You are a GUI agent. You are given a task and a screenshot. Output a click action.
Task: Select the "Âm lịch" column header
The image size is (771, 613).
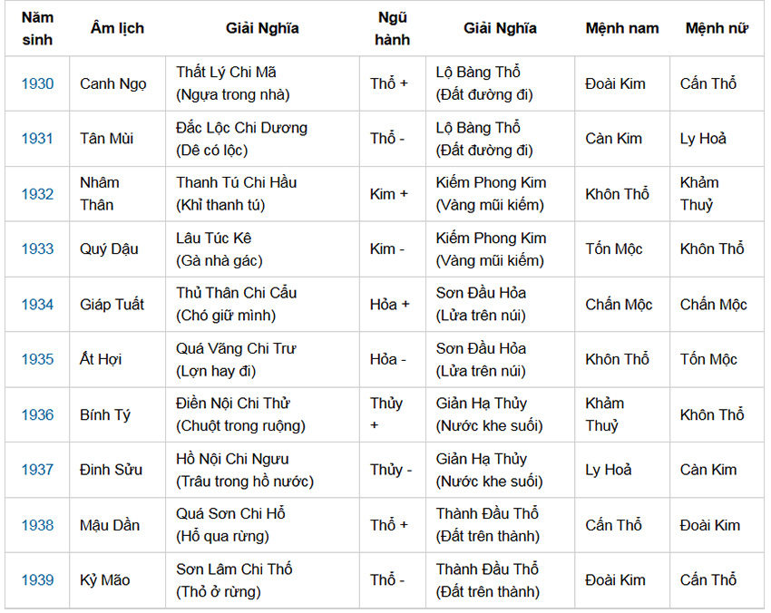(117, 28)
